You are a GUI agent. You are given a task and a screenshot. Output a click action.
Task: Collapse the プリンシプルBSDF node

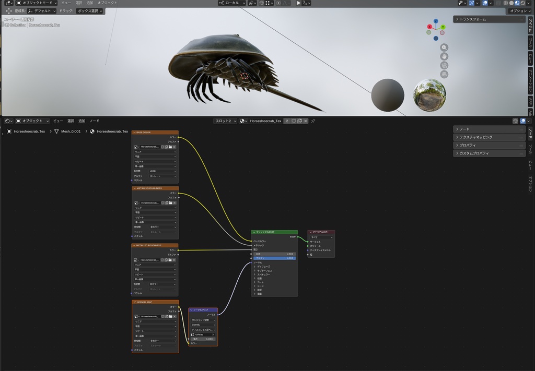(x=254, y=232)
